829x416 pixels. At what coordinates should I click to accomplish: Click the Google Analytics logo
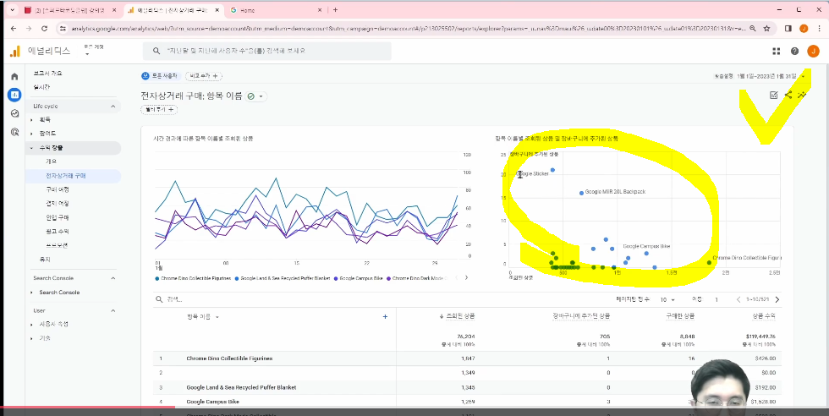coord(15,51)
